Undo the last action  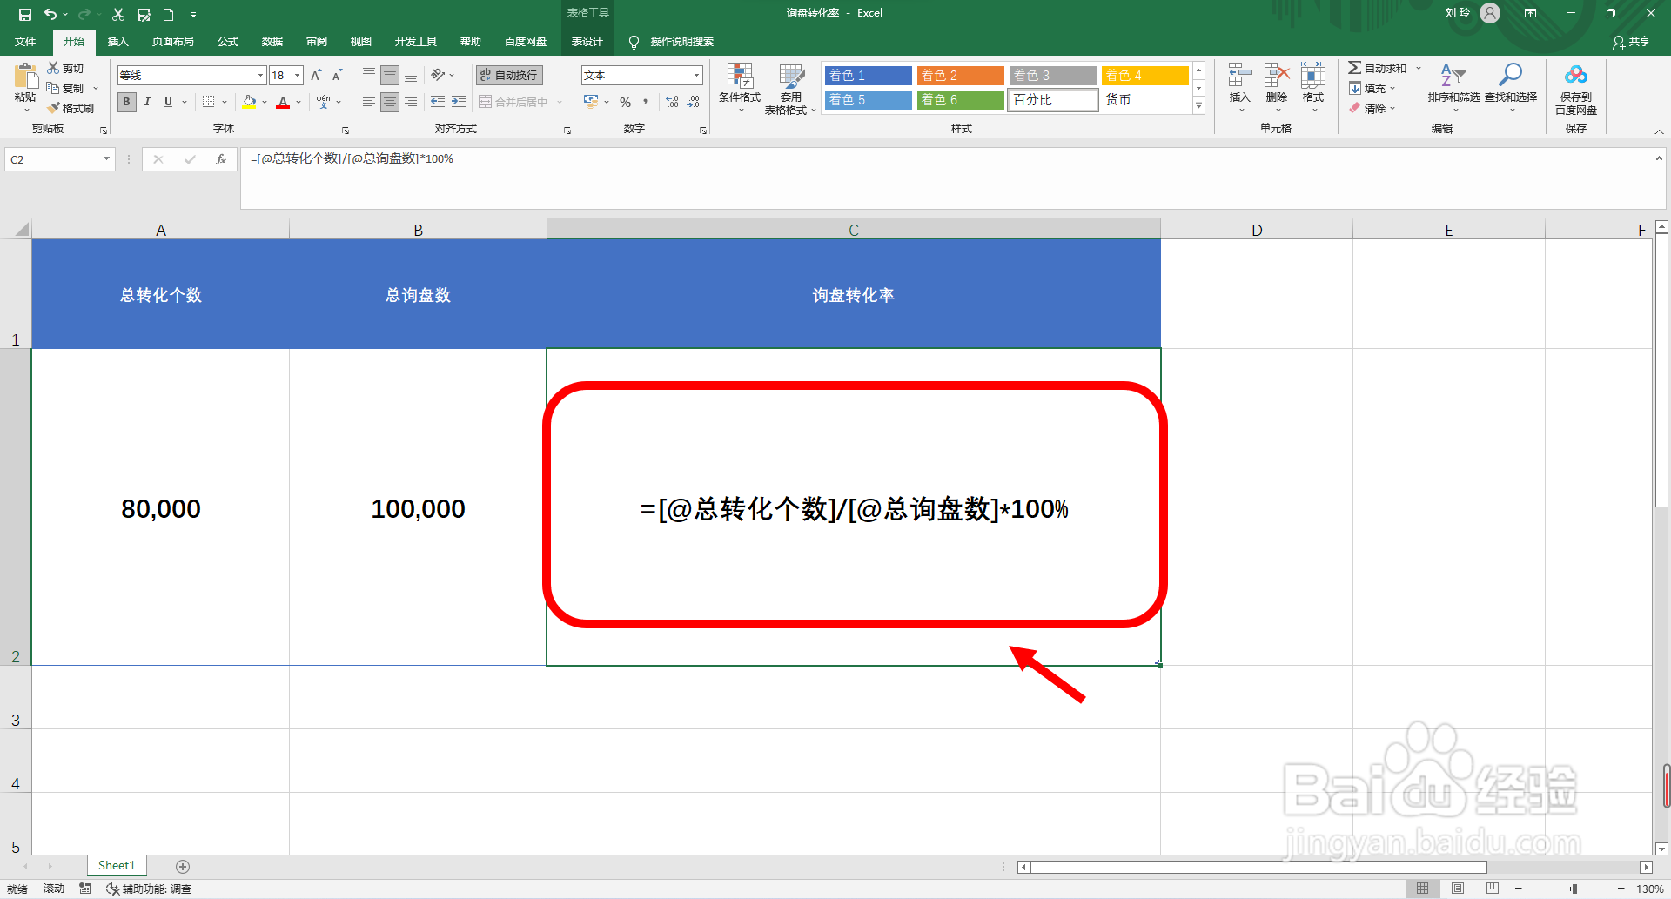50,14
